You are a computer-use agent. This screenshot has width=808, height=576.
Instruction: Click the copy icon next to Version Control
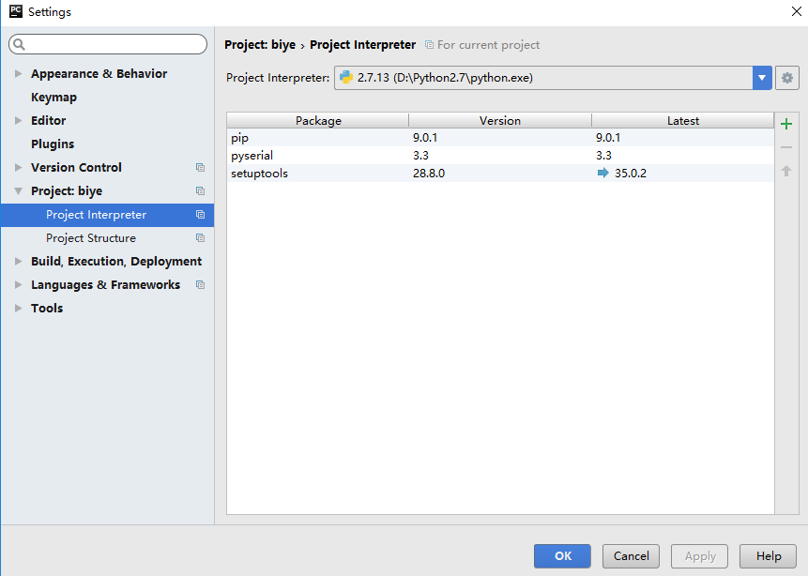pos(201,167)
